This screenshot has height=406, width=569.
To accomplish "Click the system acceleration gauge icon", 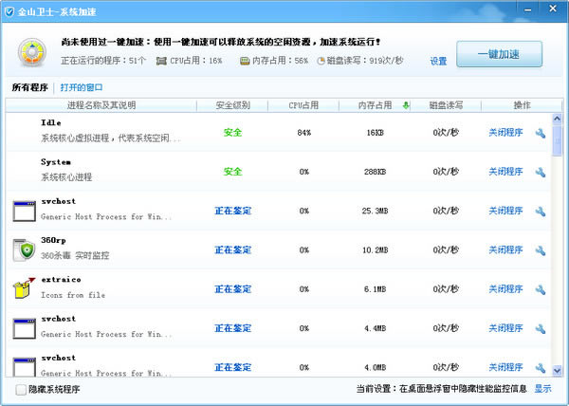I will click(31, 53).
